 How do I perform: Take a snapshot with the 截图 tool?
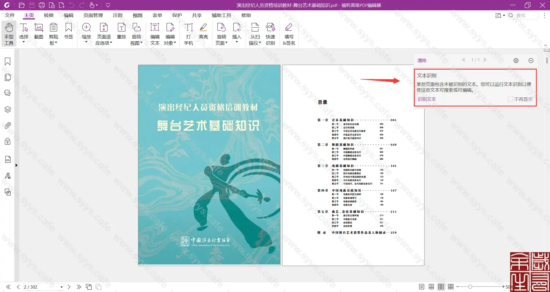pos(39,32)
